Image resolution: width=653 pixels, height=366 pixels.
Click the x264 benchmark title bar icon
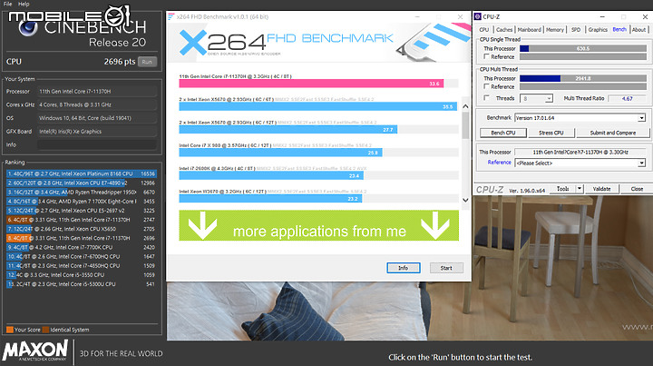171,16
